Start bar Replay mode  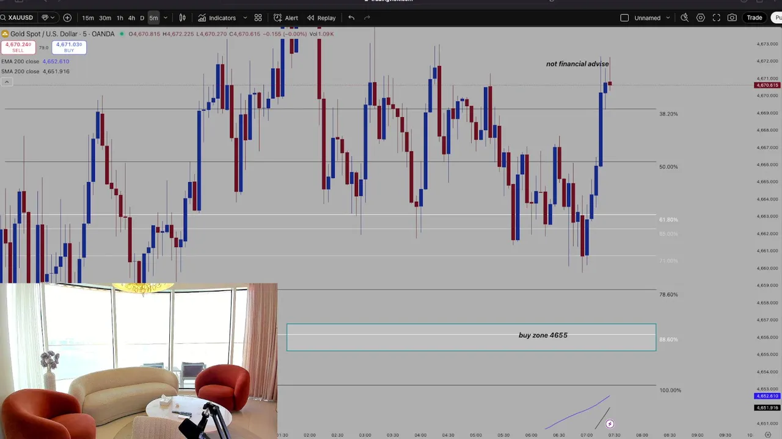click(x=321, y=18)
